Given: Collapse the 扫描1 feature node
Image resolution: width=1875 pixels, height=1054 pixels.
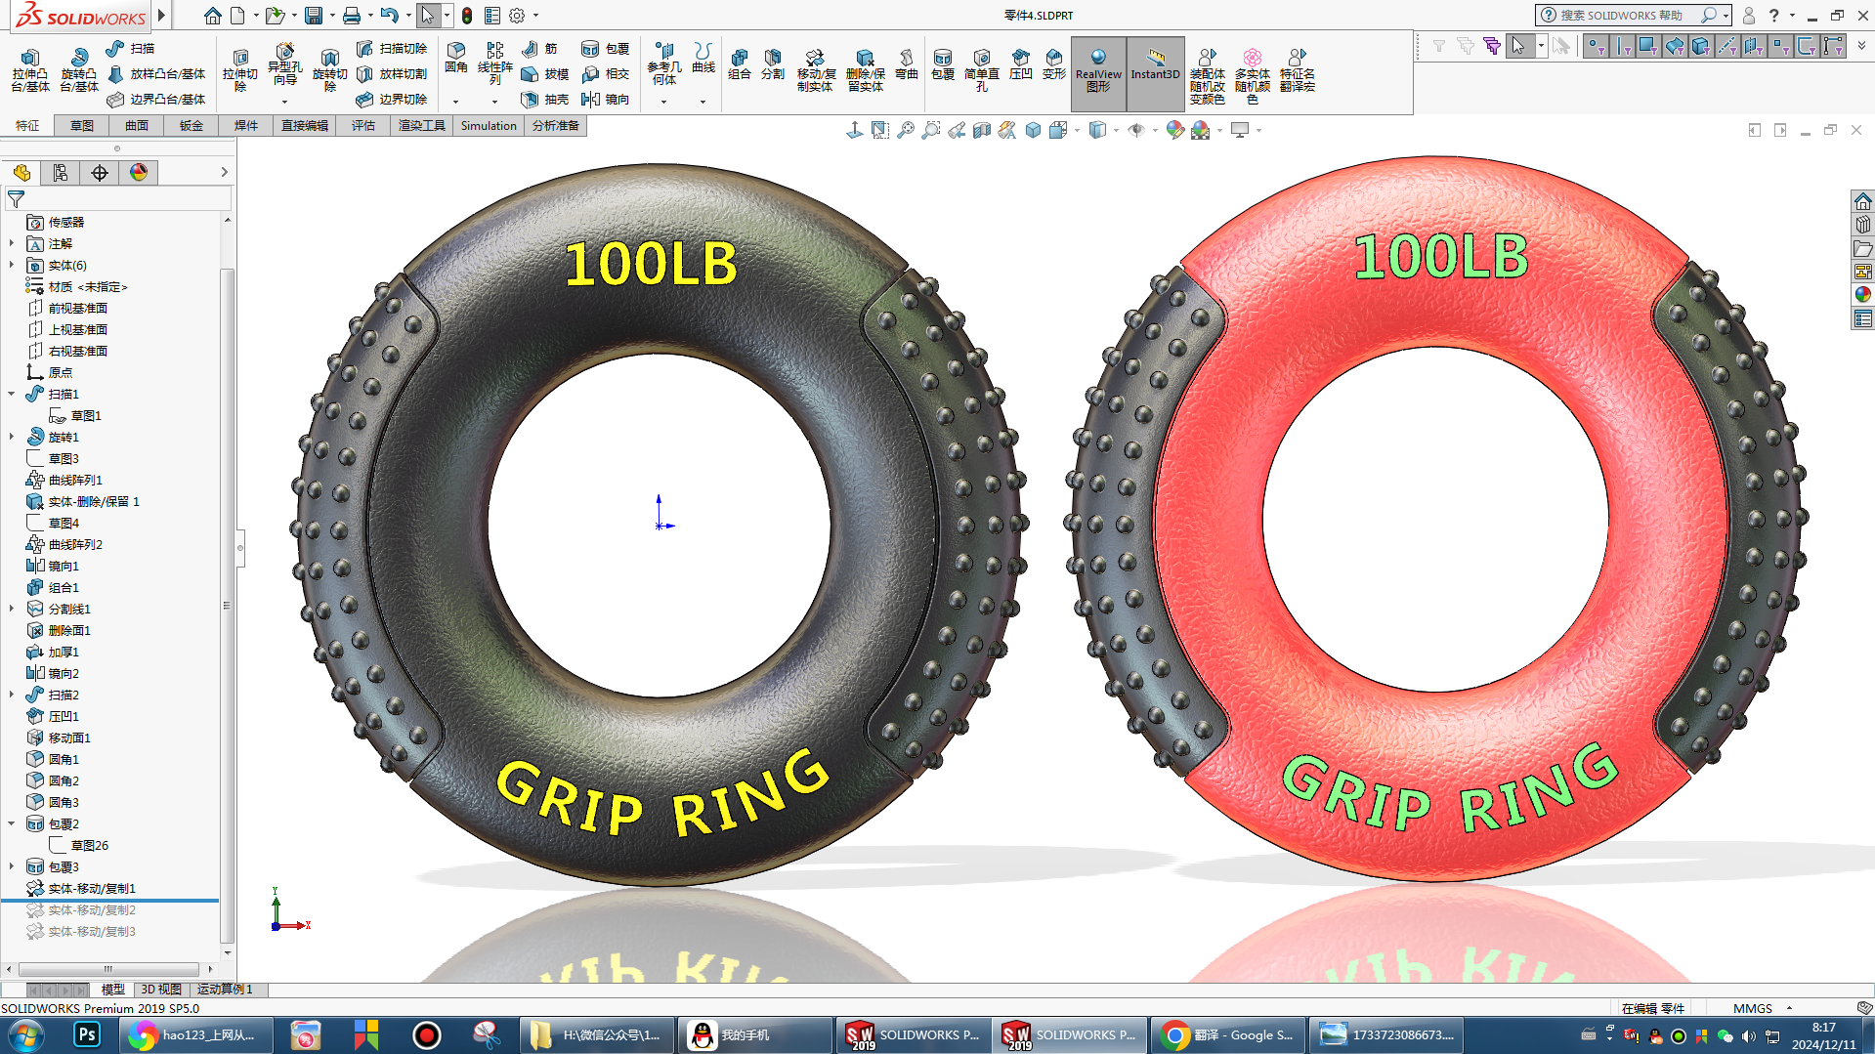Looking at the screenshot, I should coord(12,394).
